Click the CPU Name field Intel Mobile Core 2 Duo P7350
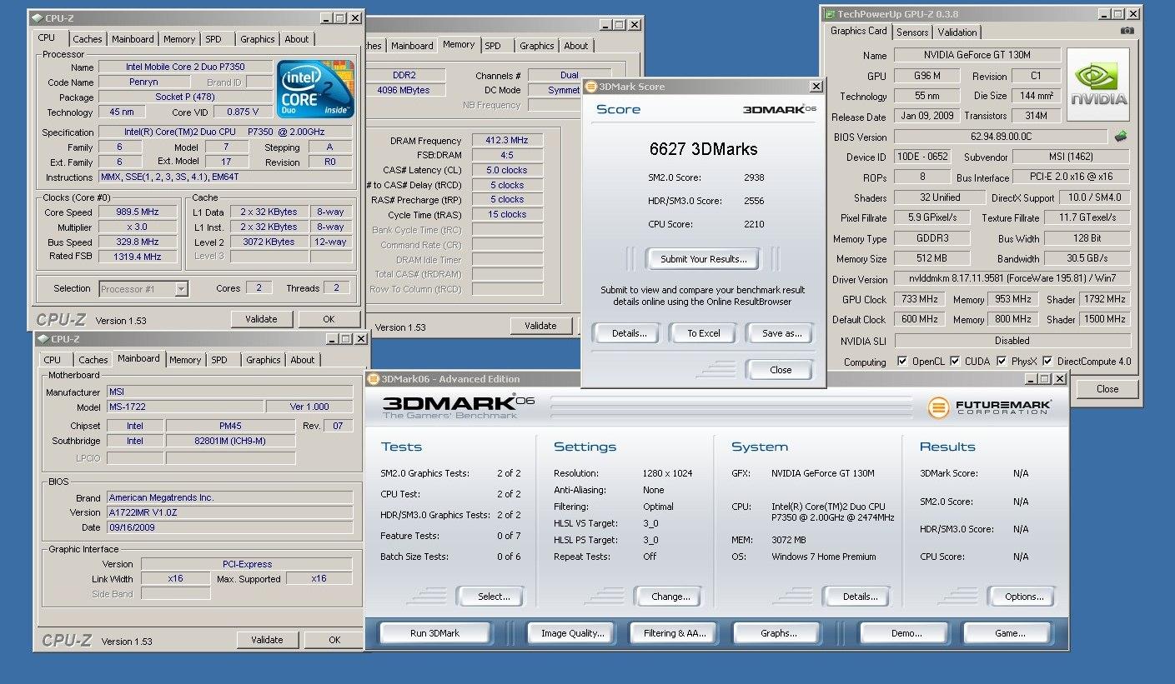Image resolution: width=1175 pixels, height=684 pixels. pyautogui.click(x=185, y=67)
